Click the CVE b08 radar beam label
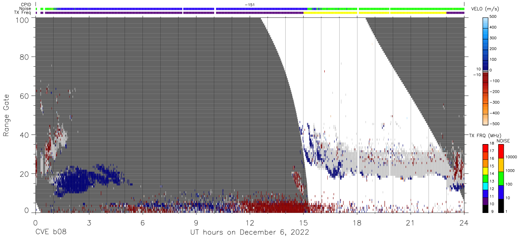This screenshot has width=522, height=241. point(51,232)
